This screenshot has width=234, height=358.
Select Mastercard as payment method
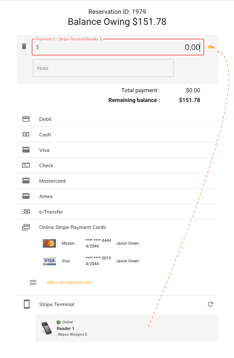click(117, 181)
